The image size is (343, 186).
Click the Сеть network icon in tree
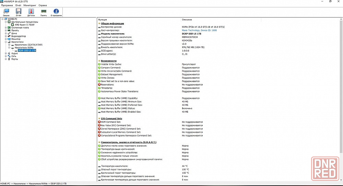[x=9, y=56]
